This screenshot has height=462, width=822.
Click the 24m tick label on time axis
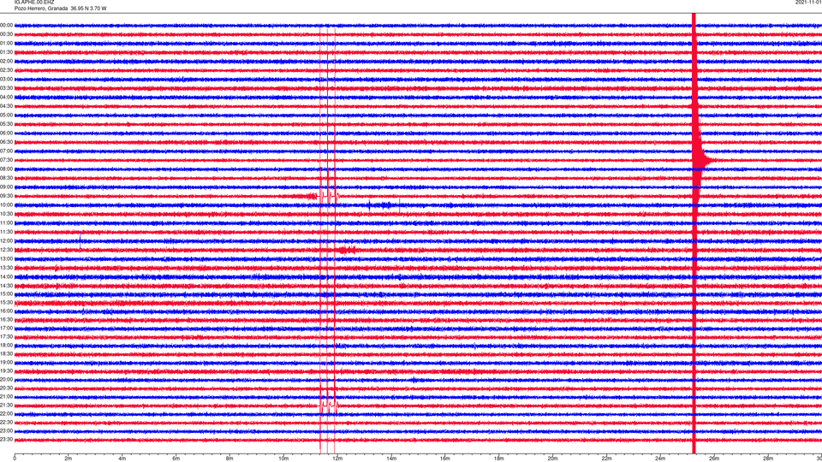click(660, 459)
